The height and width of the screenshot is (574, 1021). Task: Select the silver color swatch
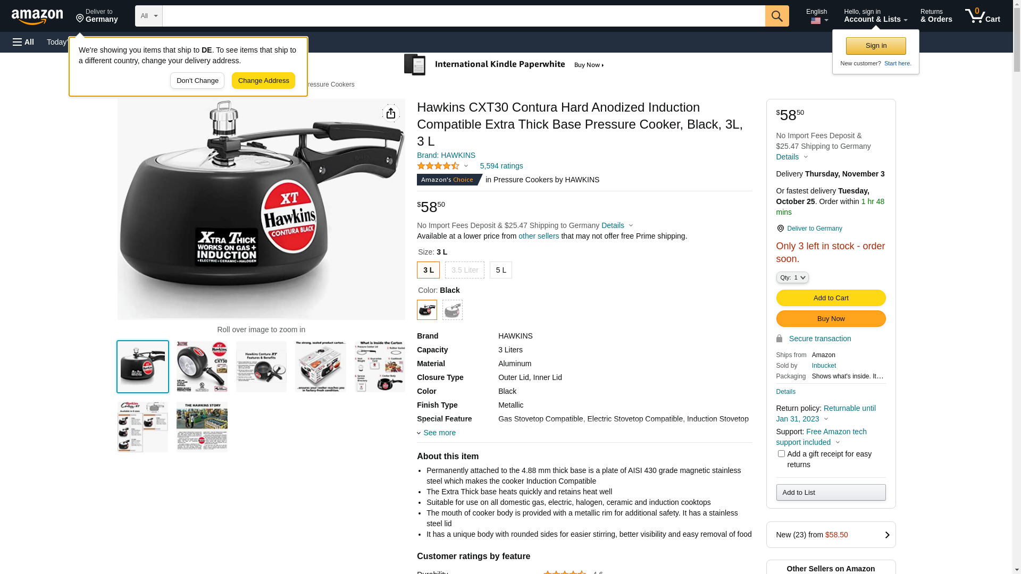click(453, 310)
